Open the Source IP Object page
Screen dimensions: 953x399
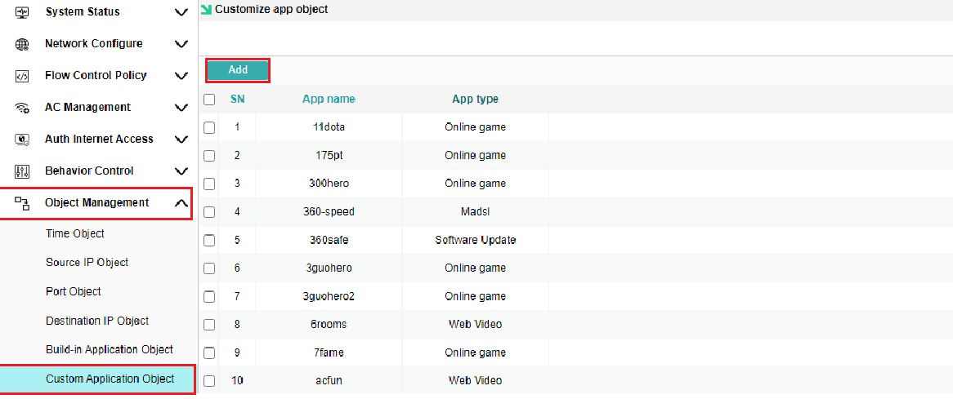87,263
